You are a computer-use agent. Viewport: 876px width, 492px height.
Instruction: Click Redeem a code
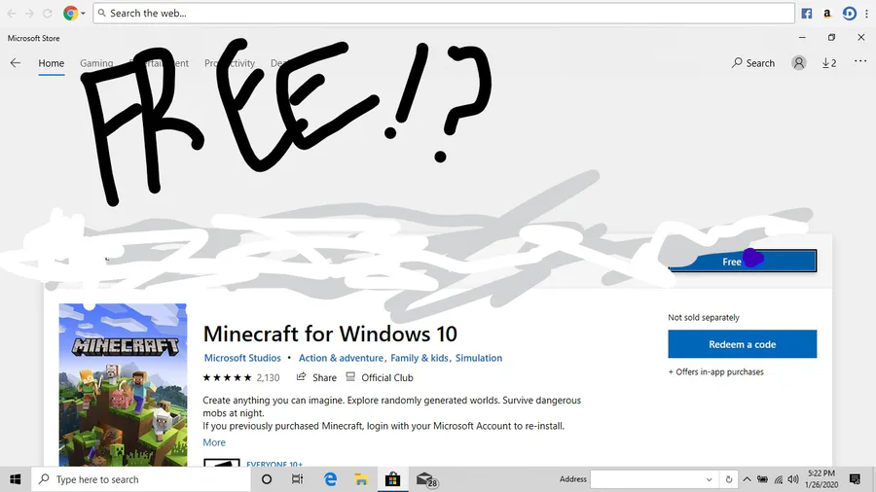point(742,344)
